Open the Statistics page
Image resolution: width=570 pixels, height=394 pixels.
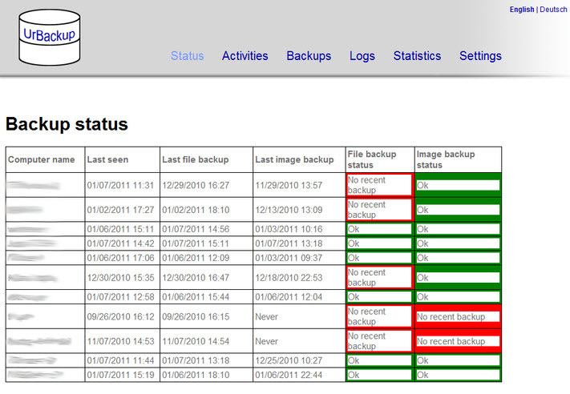(x=417, y=56)
